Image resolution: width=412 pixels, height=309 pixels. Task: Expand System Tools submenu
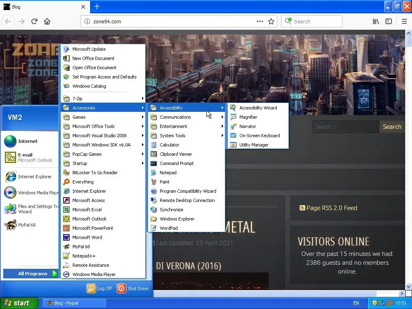pyautogui.click(x=187, y=136)
